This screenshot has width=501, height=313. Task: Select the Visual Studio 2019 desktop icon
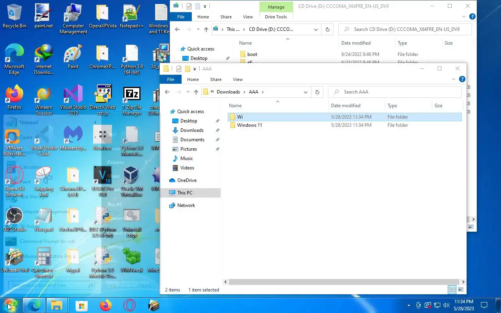[x=73, y=100]
